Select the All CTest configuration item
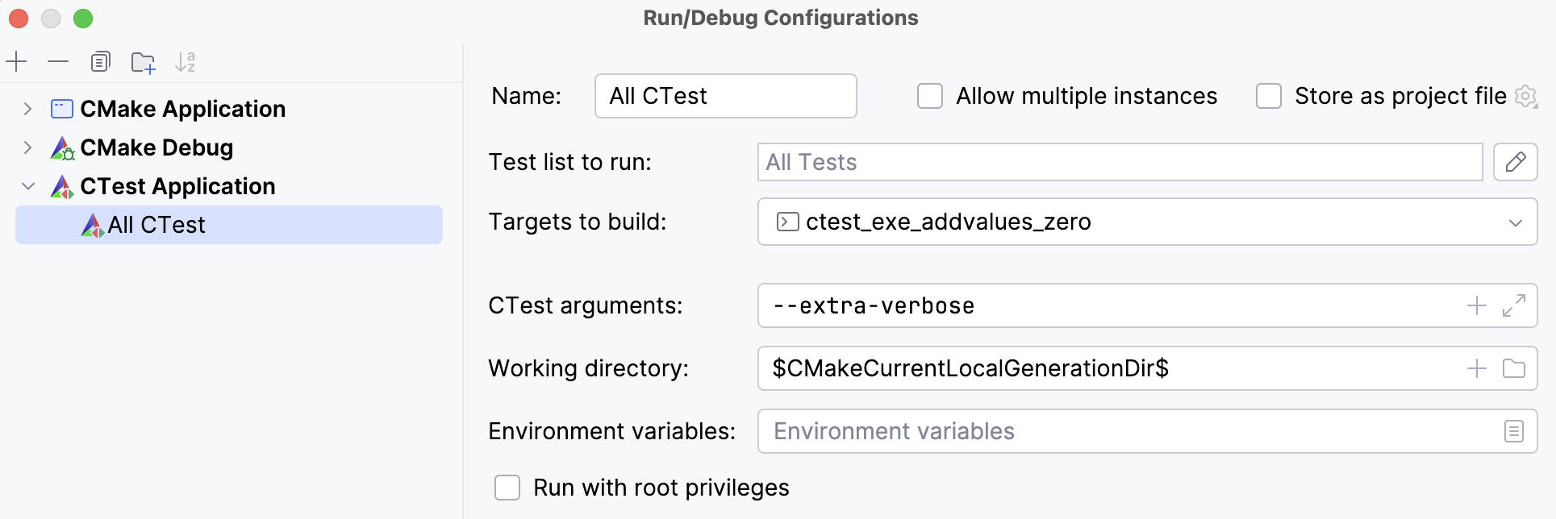 [x=157, y=225]
